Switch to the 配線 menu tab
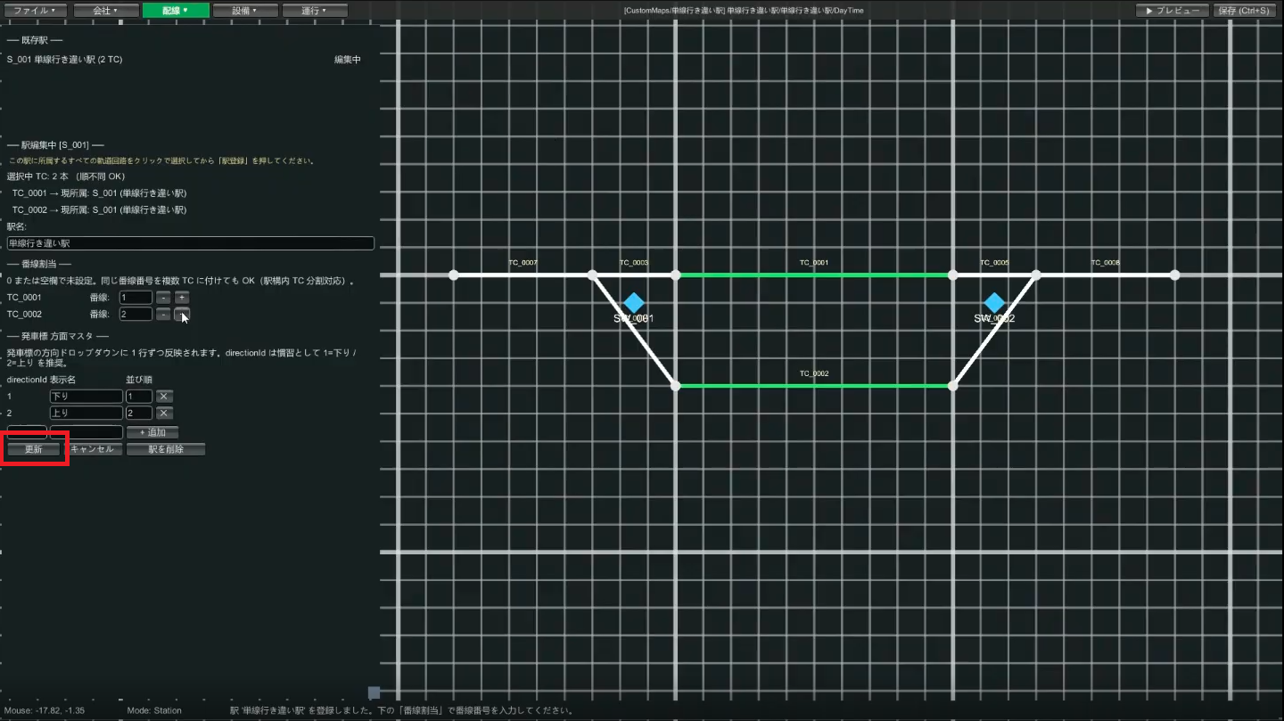1284x721 pixels. [x=175, y=11]
